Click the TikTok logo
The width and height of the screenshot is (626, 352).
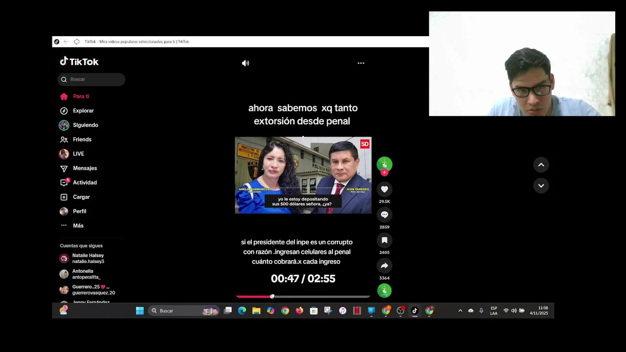point(79,62)
